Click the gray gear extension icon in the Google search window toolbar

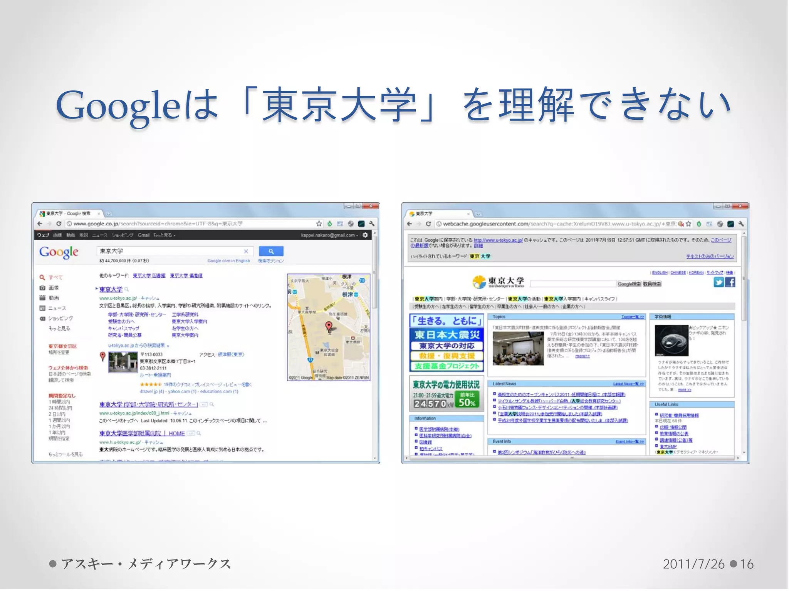click(351, 224)
